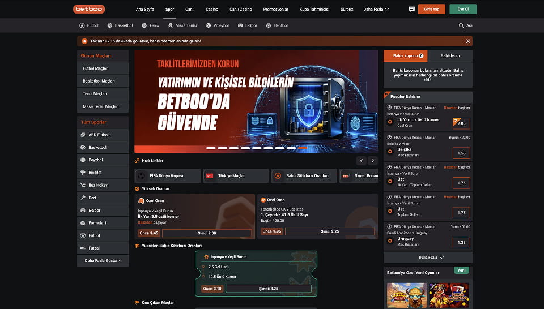Jump to second banner slide indicator

click(x=222, y=148)
